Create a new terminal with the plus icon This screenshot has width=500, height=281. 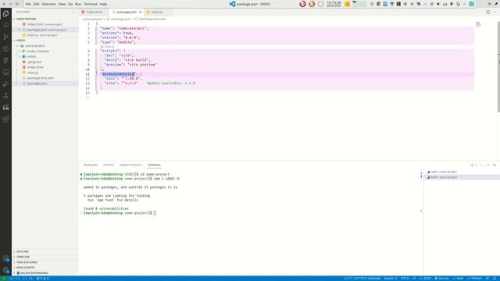click(x=472, y=165)
